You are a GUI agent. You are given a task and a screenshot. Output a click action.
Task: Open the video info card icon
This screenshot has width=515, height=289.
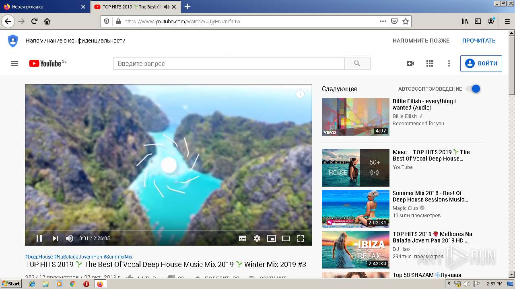click(300, 94)
